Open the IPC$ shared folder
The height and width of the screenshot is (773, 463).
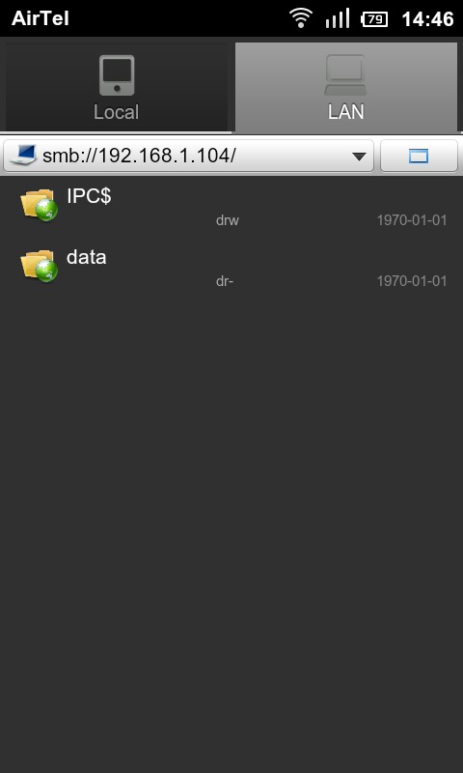[x=231, y=207]
